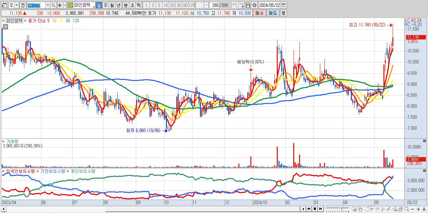
Task: Switch to the yearly 년 chart period
Action: pos(118,5)
